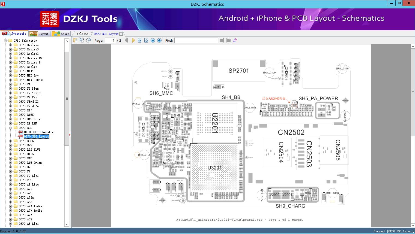This screenshot has height=234, width=415.
Task: Maximize the DZKJ Schematics window
Action: (x=399, y=3)
